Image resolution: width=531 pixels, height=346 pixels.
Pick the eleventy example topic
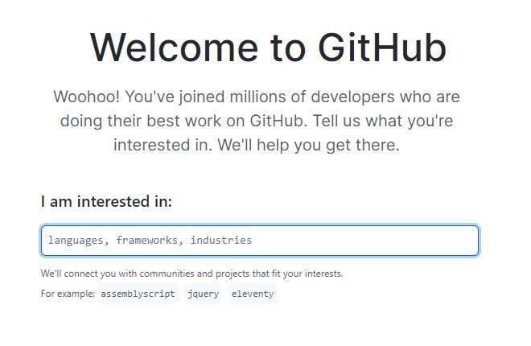(x=253, y=294)
